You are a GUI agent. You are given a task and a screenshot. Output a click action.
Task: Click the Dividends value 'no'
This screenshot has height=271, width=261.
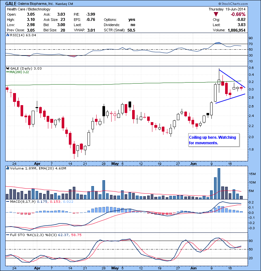[x=133, y=25]
